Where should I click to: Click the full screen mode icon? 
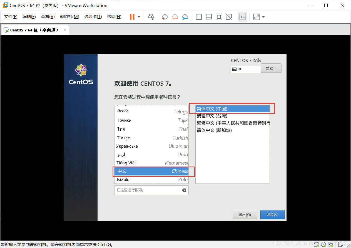tap(219, 17)
